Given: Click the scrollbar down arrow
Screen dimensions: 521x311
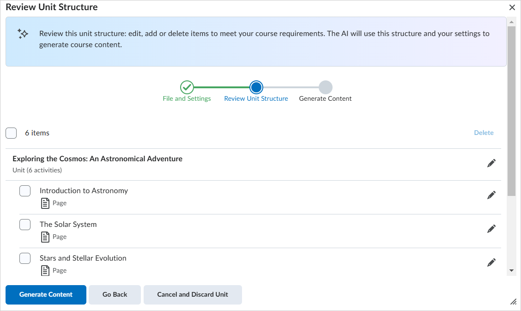Looking at the screenshot, I should 511,270.
